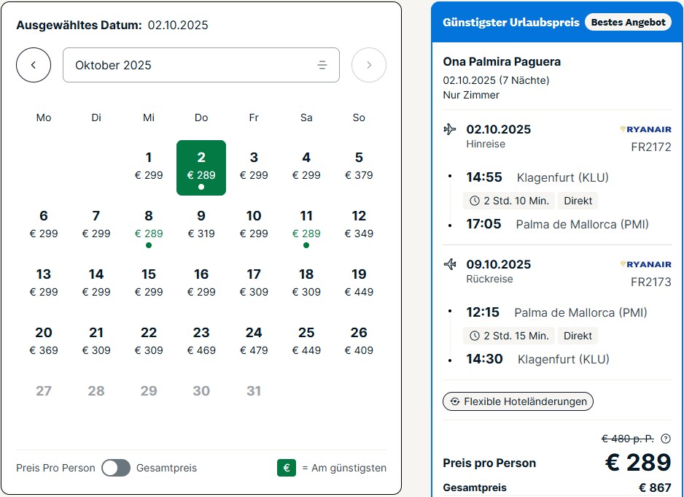Toggle Preis Pro Person to Gesamtpreis switch
Image resolution: width=684 pixels, height=497 pixels.
116,468
